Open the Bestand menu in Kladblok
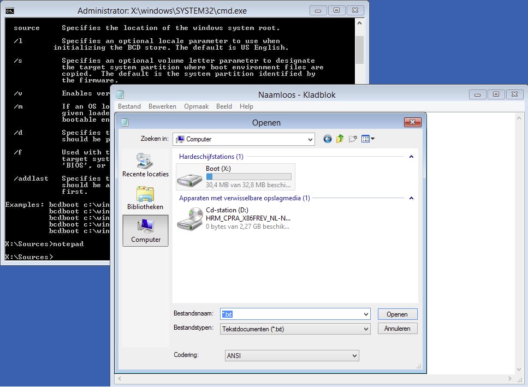This screenshot has width=528, height=387. point(129,106)
